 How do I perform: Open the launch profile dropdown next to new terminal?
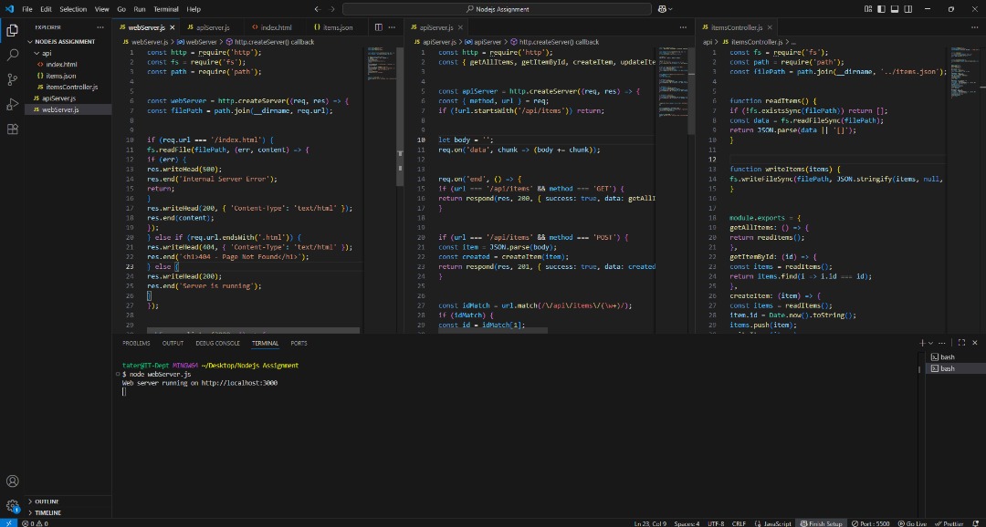tap(931, 343)
